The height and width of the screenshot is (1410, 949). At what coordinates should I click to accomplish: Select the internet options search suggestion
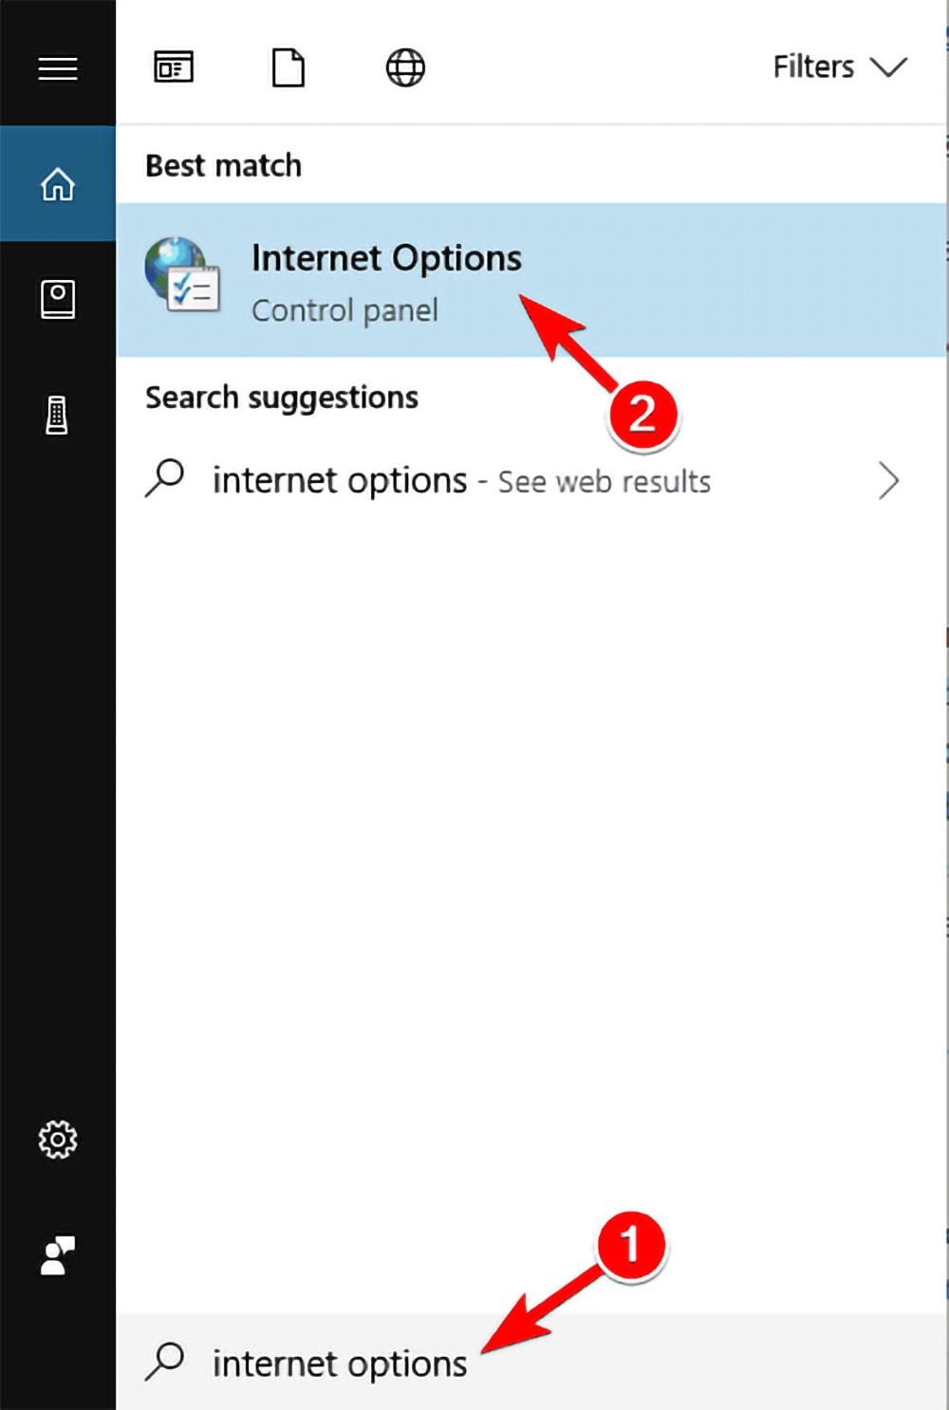click(339, 480)
